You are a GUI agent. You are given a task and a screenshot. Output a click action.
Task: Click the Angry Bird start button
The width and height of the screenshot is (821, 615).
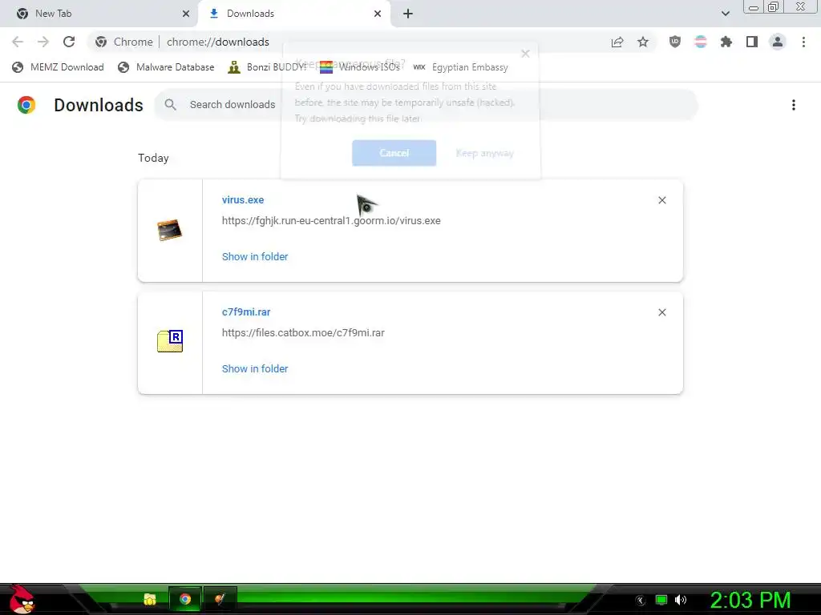point(22,599)
